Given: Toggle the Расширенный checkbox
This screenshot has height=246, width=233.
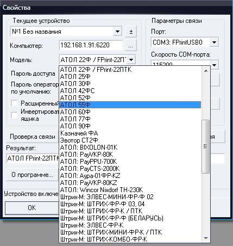Looking at the screenshot, I should pyautogui.click(x=14, y=103).
